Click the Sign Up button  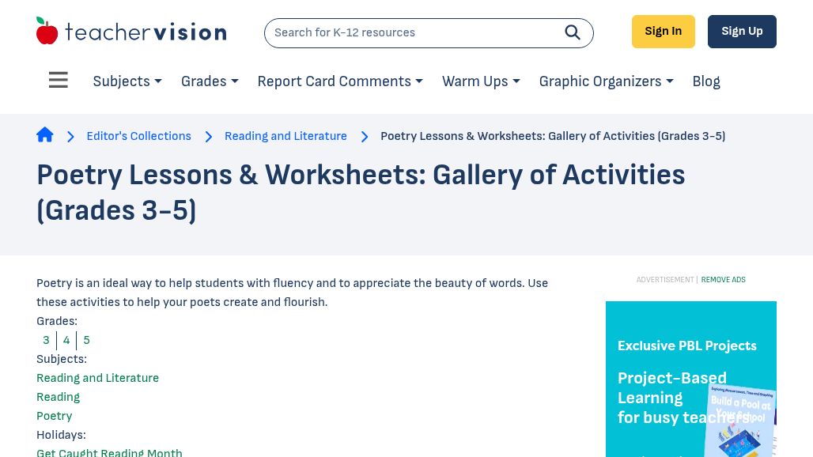[742, 31]
